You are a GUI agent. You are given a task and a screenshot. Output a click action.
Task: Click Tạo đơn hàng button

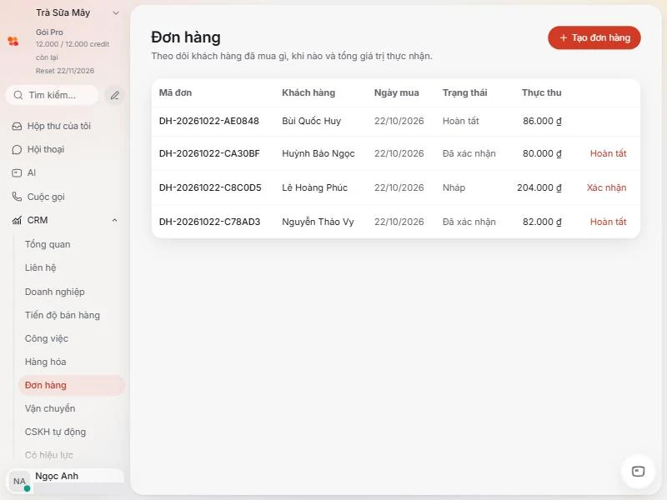click(594, 37)
